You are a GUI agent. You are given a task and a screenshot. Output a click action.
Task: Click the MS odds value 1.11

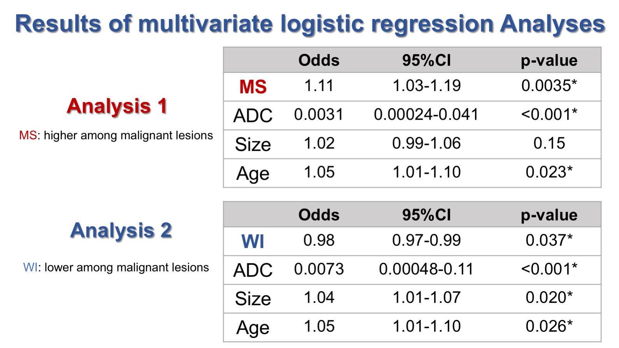point(319,86)
